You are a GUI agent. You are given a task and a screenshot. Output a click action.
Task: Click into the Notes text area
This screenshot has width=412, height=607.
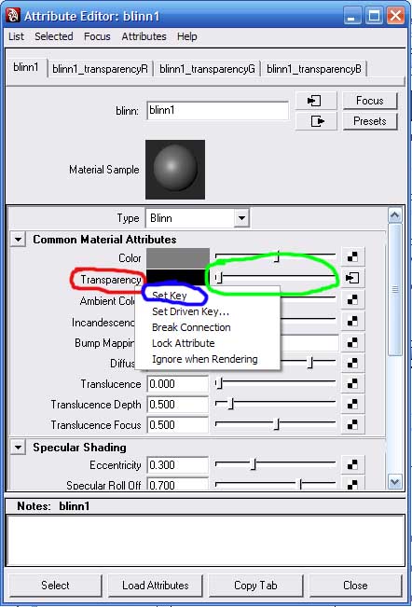205,541
